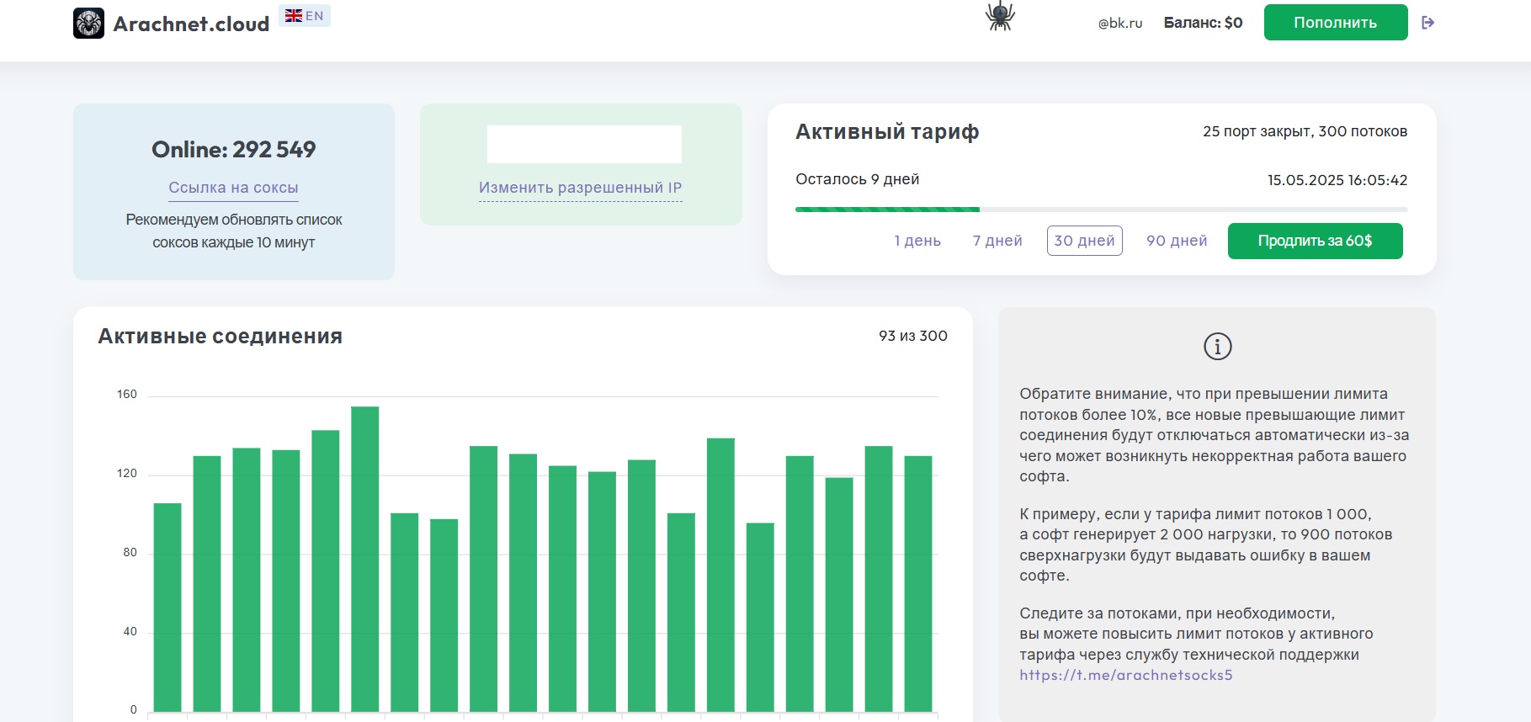Image resolution: width=1531 pixels, height=722 pixels.
Task: Click Изменить разрешенный IP link
Action: click(581, 188)
